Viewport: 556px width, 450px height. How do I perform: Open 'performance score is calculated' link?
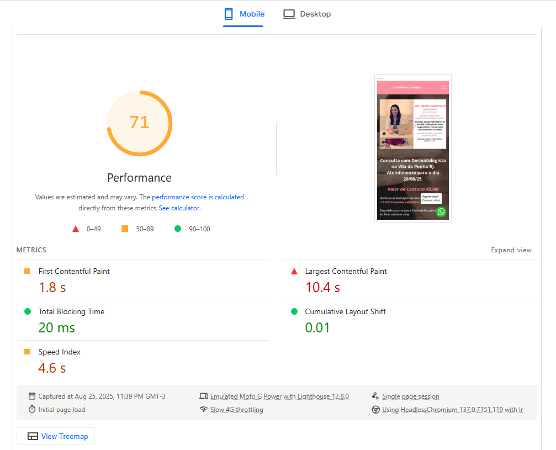(x=198, y=197)
